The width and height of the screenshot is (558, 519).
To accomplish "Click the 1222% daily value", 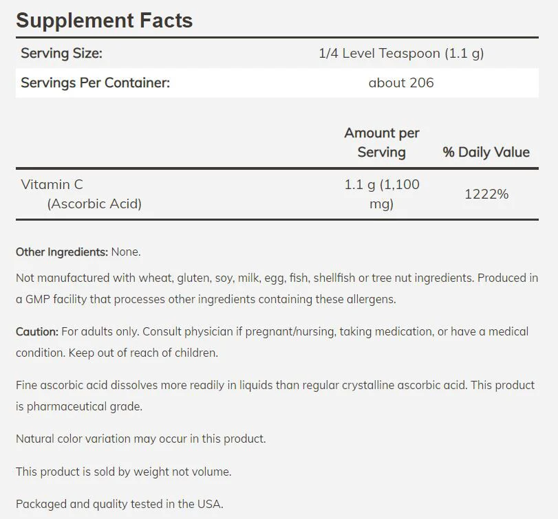I will [x=486, y=194].
